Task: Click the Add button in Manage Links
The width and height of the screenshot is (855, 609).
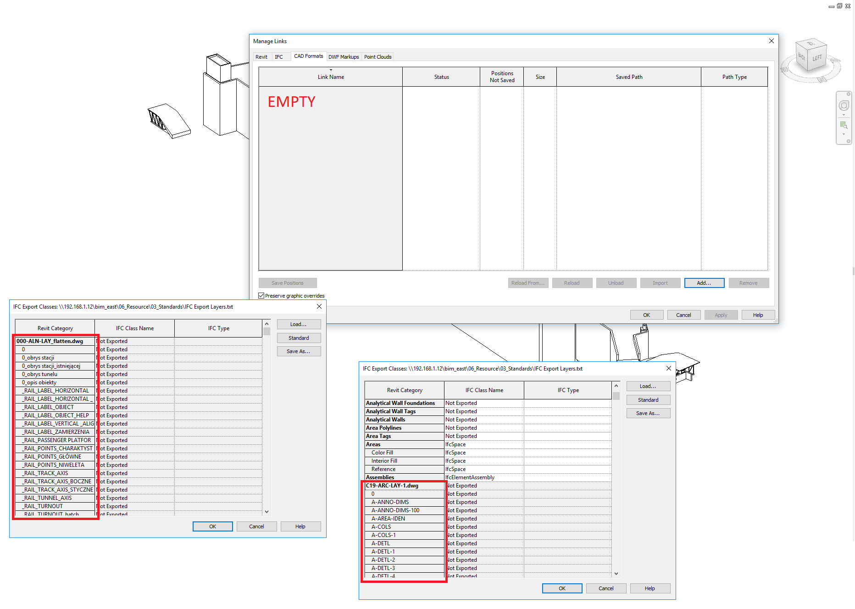Action: [x=704, y=283]
